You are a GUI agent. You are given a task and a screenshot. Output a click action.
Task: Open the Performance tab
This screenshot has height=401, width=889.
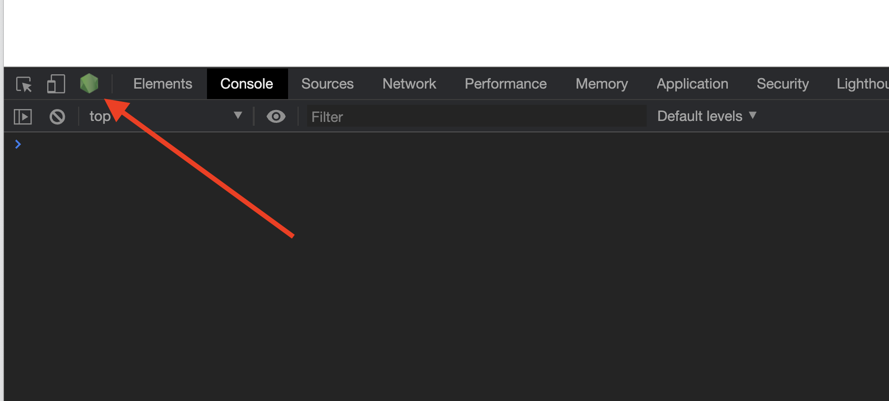coord(506,84)
